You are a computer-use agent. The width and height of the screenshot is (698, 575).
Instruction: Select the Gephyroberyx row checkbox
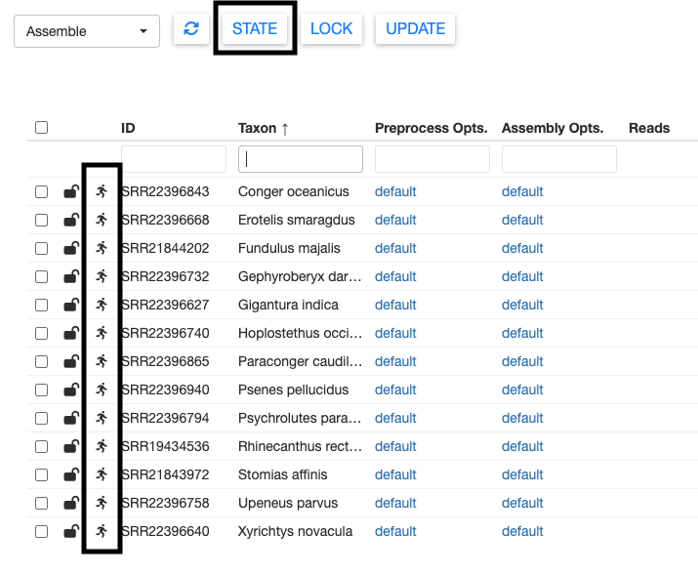tap(41, 276)
